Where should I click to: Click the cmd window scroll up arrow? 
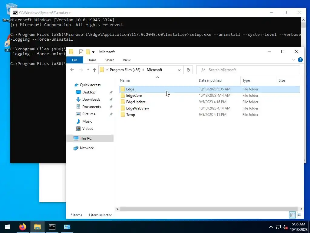(303, 20)
